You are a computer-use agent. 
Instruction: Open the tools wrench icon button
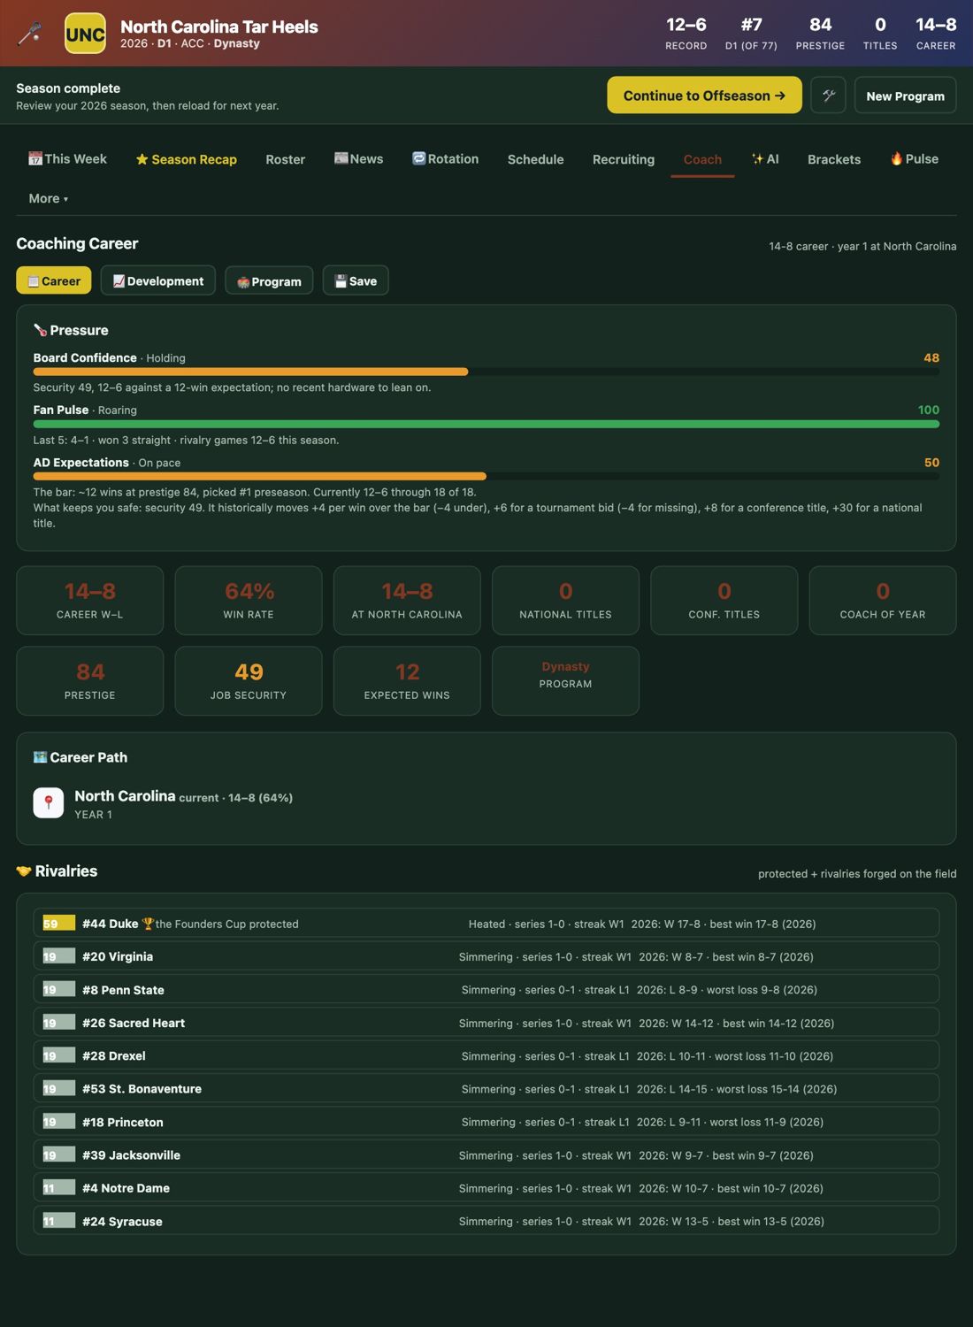tap(828, 95)
